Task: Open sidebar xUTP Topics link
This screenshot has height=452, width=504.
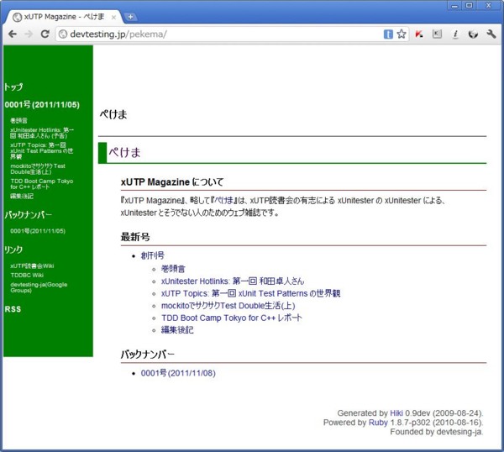Action: pos(42,150)
